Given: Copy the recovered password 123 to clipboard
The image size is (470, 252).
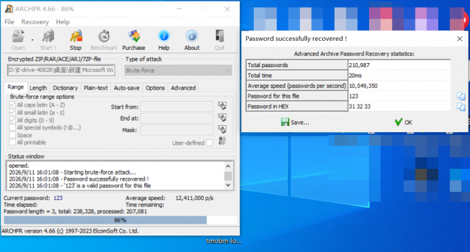Looking at the screenshot, I should coord(461,96).
